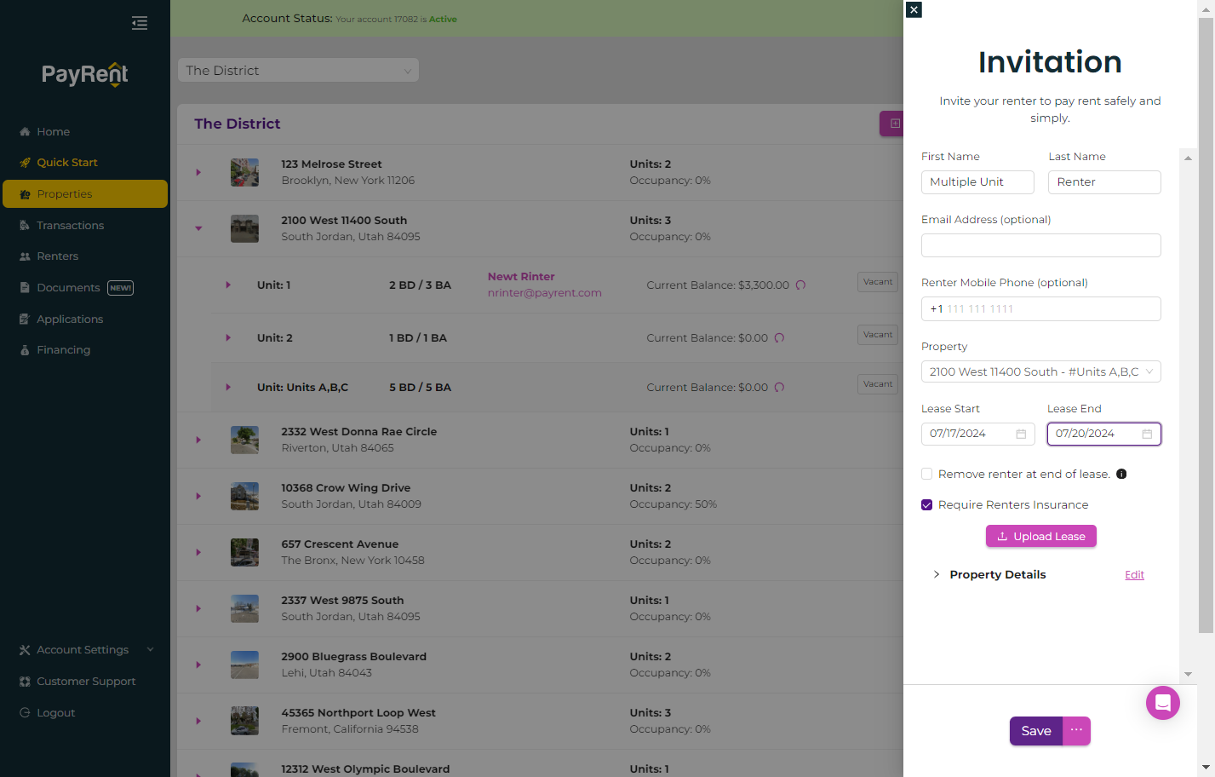Click the Upload Lease button
The height and width of the screenshot is (777, 1215).
coord(1040,536)
